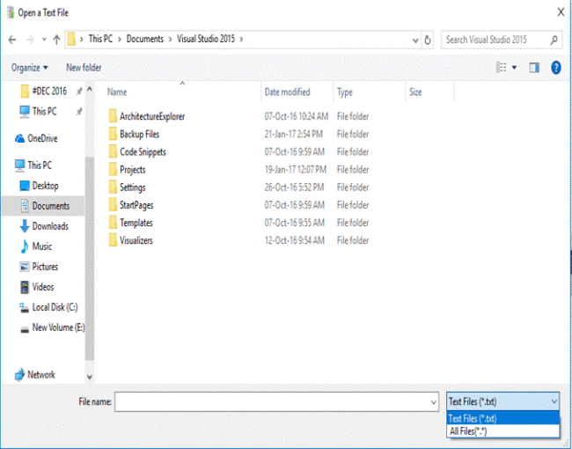The width and height of the screenshot is (572, 449).
Task: Sort by the Type column header
Action: pos(345,92)
